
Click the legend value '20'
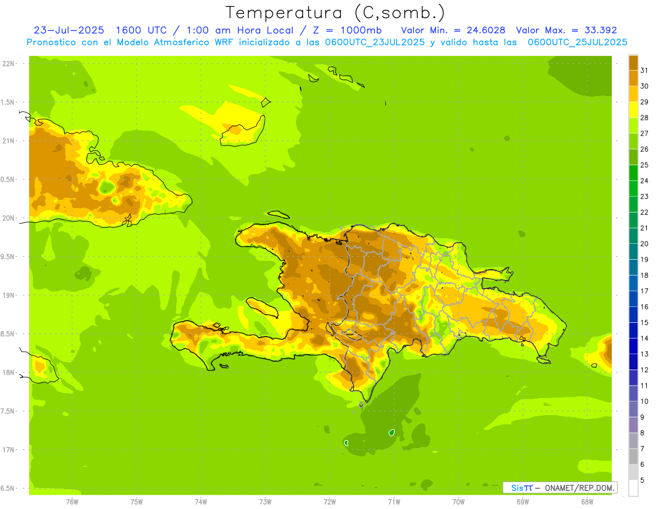(645, 244)
